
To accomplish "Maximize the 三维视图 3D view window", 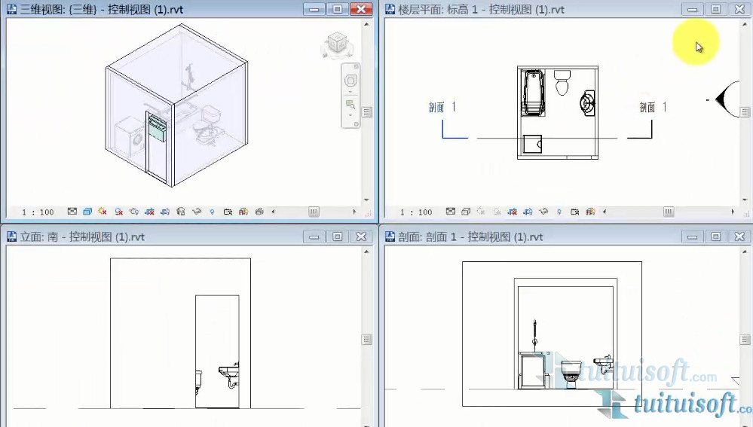I will click(x=338, y=9).
